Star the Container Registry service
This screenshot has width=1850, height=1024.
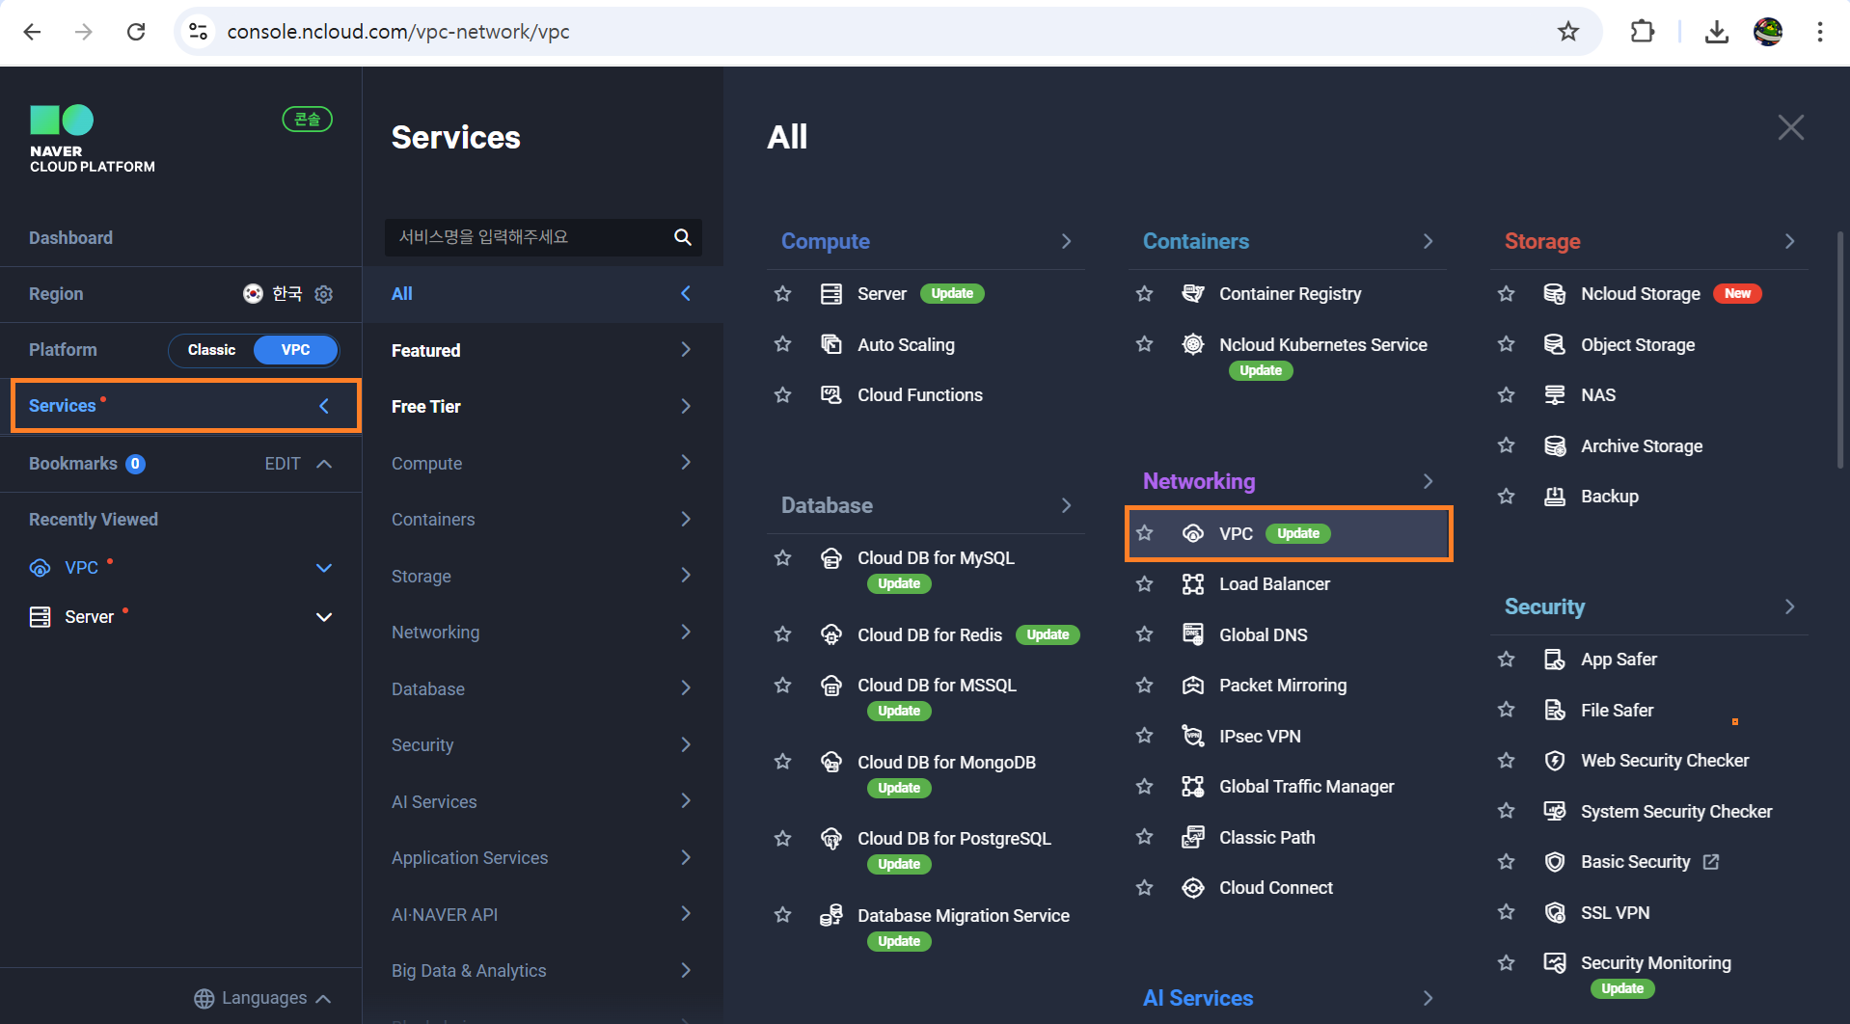[x=1144, y=294]
